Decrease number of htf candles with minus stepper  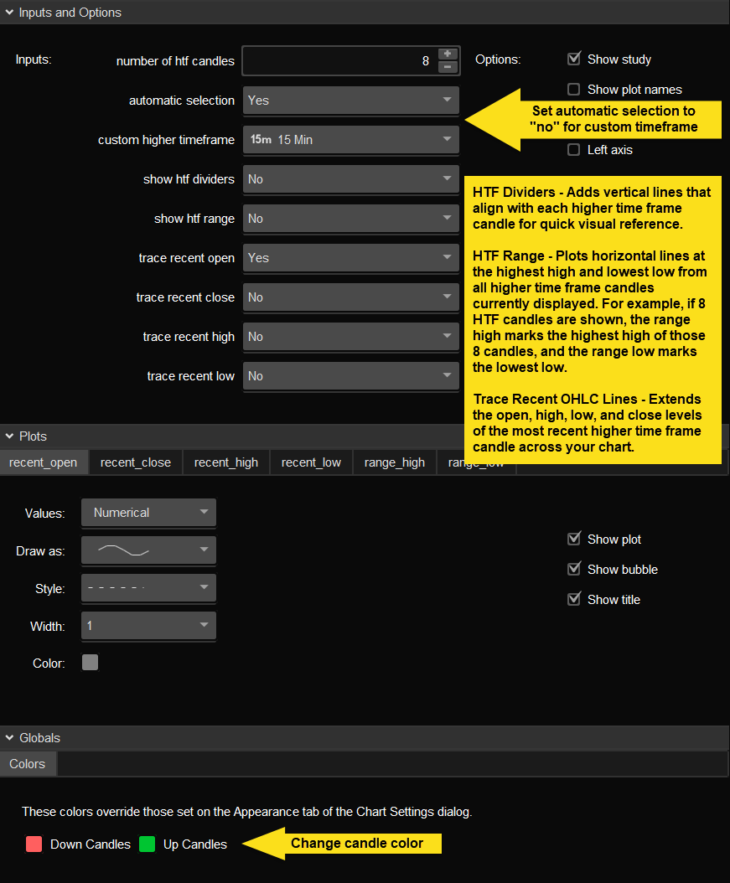pyautogui.click(x=448, y=67)
